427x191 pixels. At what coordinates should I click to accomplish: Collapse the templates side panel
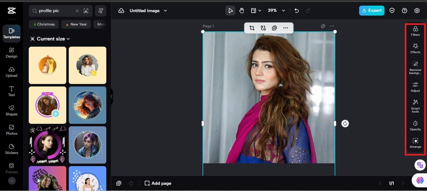click(x=111, y=96)
